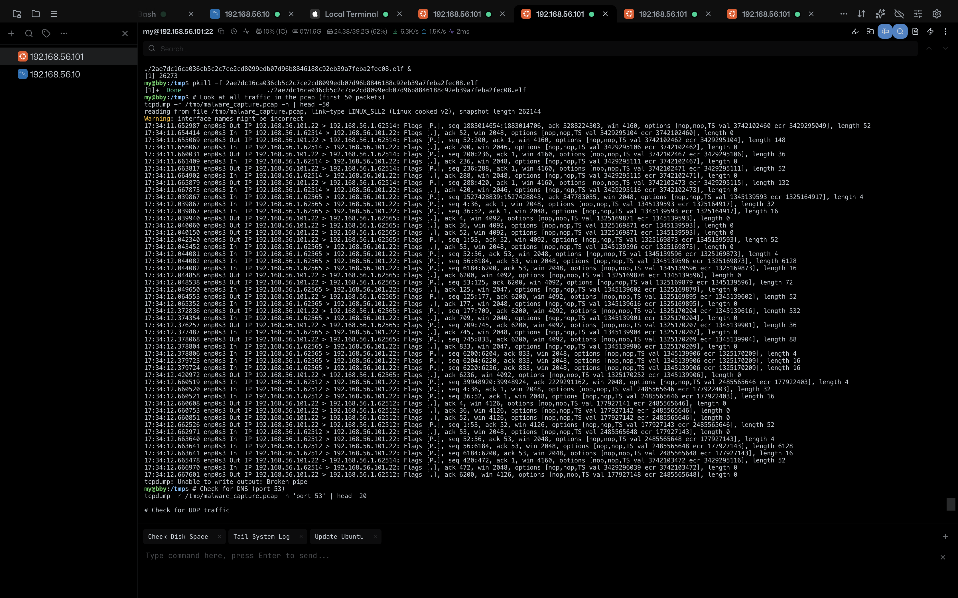Copy the host address my@192.168.56.101:22
Screen dimensions: 958x598
pos(221,31)
